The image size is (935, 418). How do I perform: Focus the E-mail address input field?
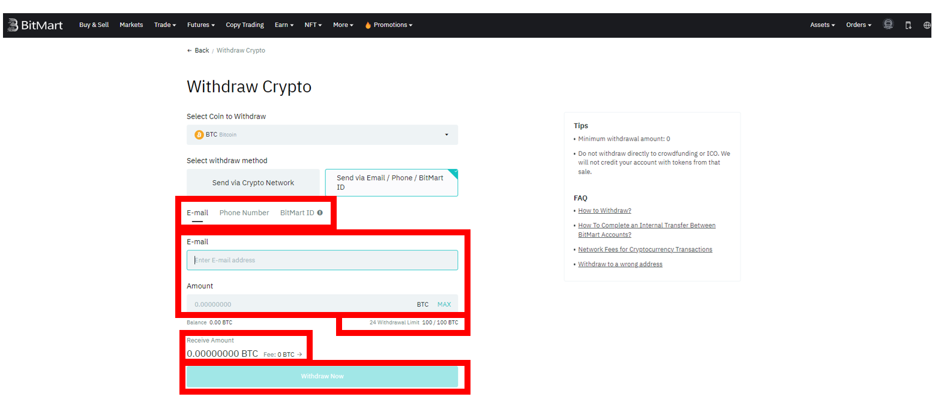[x=322, y=260]
